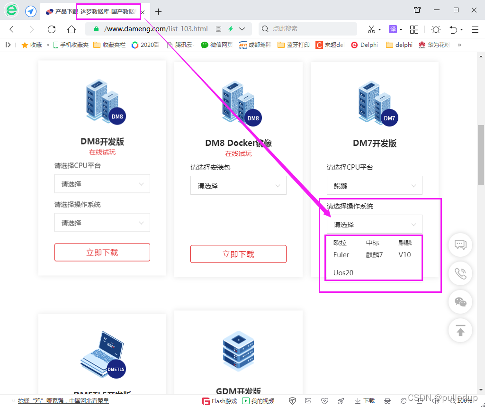Open DM8开发版 CPU platform dropdown
Screen dimensions: 485x407
click(102, 184)
